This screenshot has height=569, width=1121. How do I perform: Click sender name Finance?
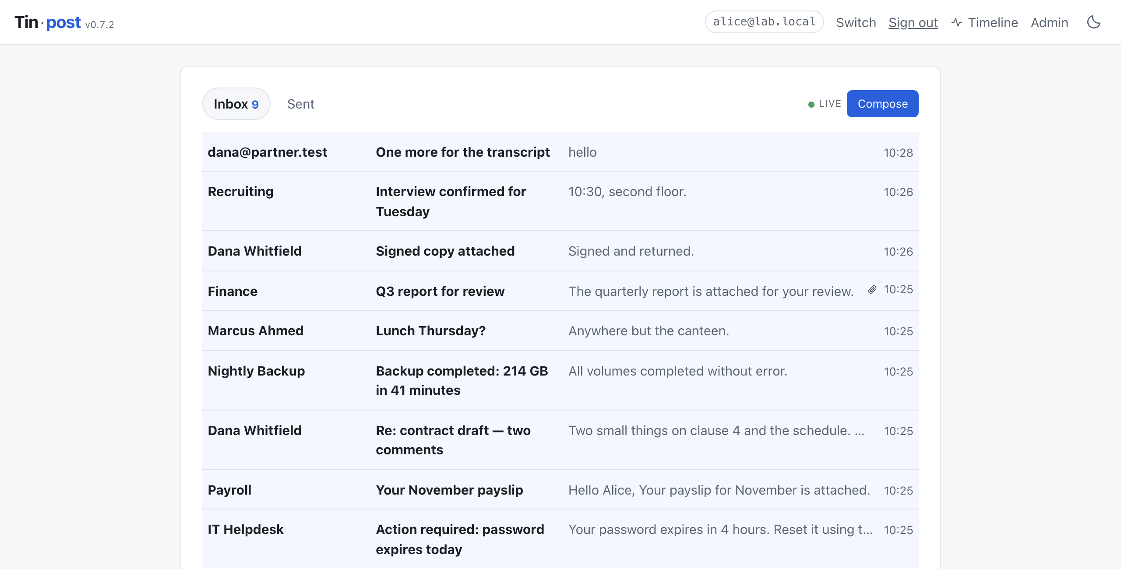coord(233,291)
